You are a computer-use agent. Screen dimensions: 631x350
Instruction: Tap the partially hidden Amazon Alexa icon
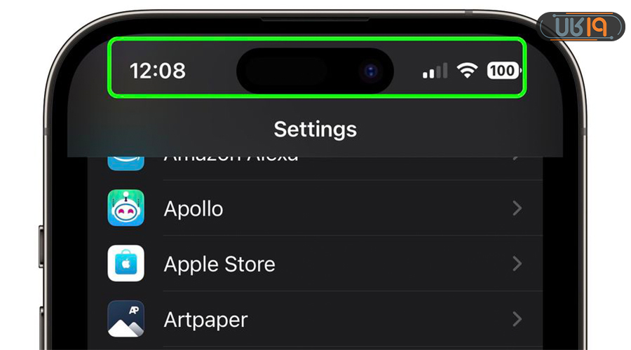[x=125, y=164]
